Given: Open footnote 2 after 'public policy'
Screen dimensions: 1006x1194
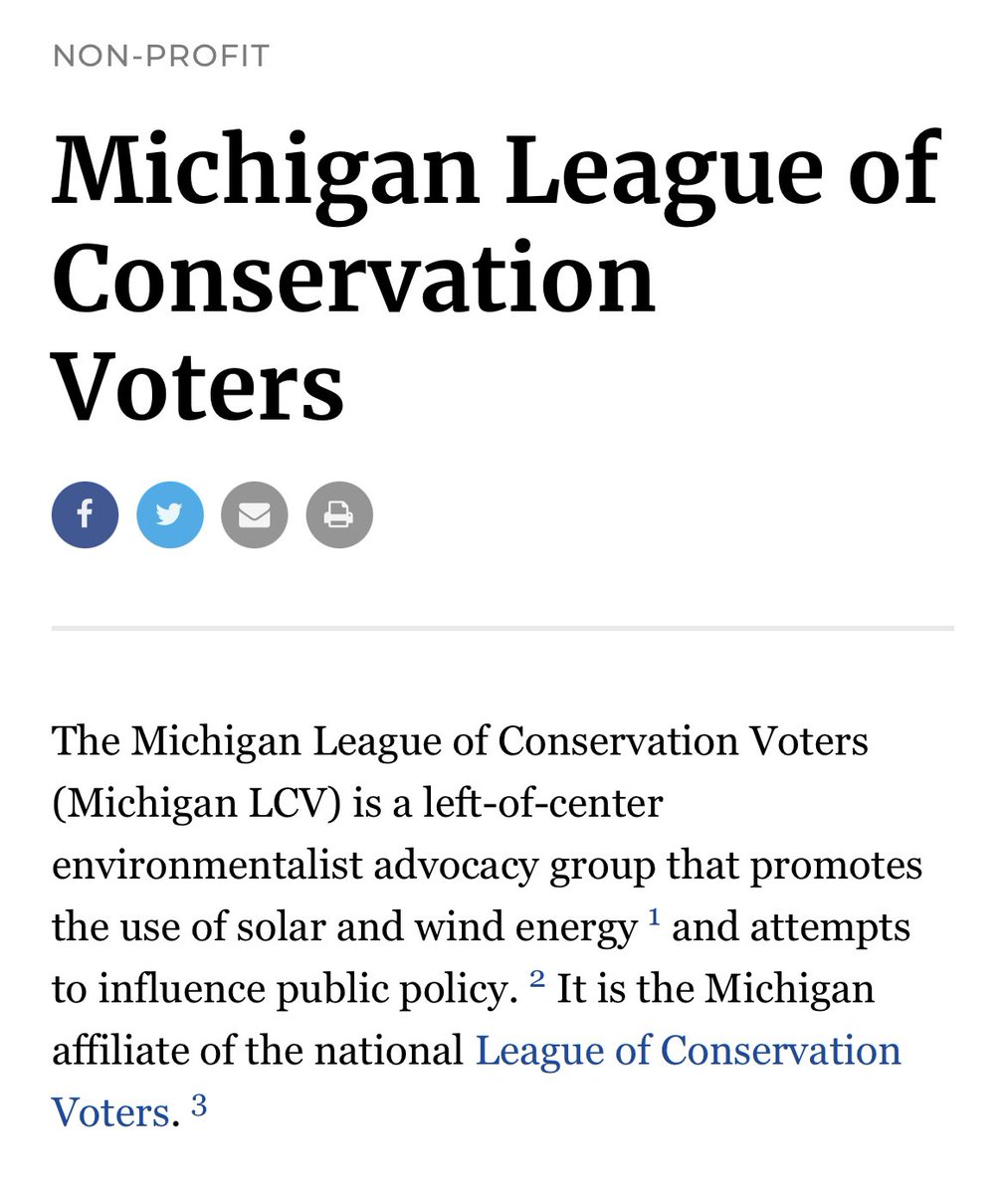Looking at the screenshot, I should pos(537,979).
